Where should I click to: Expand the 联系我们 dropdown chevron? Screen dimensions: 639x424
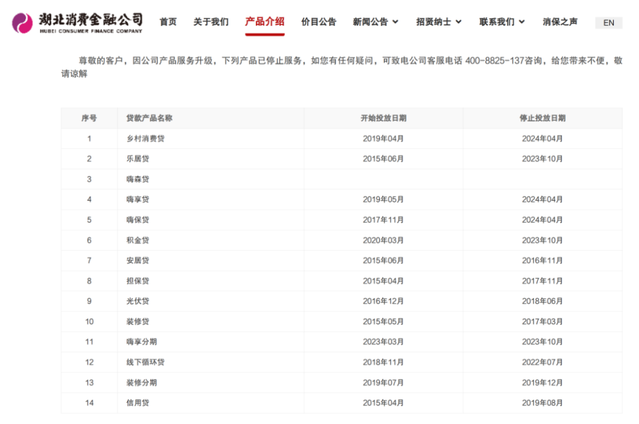tap(522, 22)
